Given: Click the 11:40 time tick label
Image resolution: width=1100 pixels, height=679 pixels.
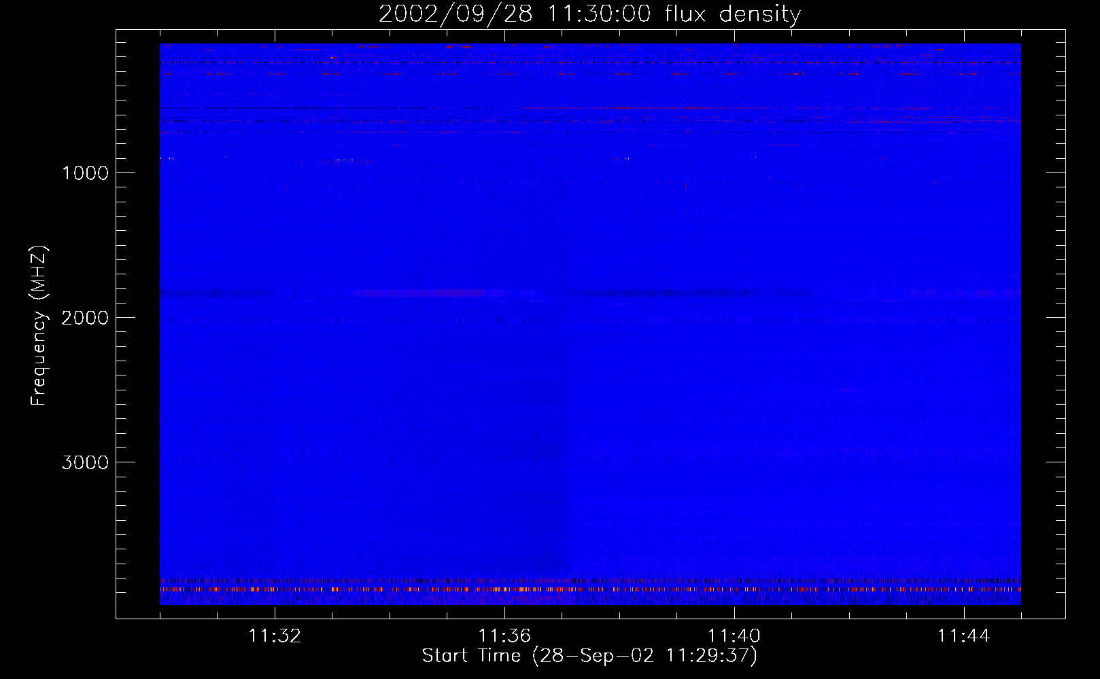Looking at the screenshot, I should [x=734, y=636].
